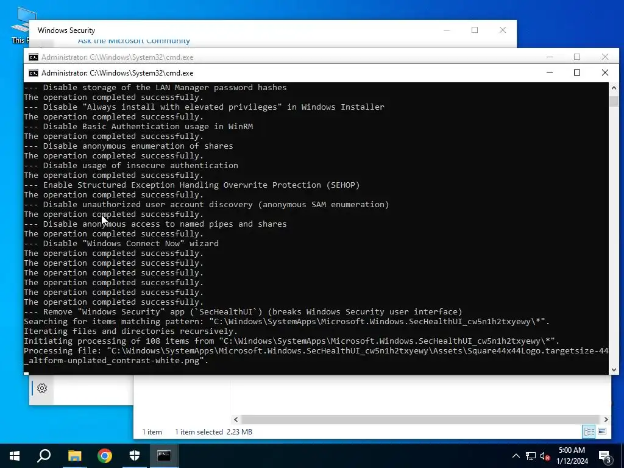Click 'Iterating files and directories recursively' line
This screenshot has height=468, width=624.
point(131,331)
